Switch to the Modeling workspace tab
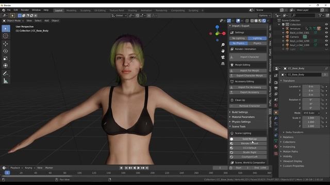 click(x=71, y=10)
